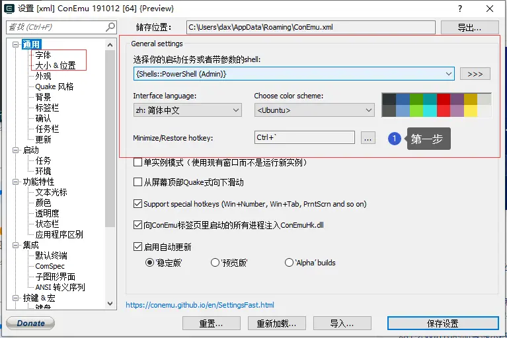Select ComSpec tree item
The width and height of the screenshot is (507, 338).
pos(50,266)
